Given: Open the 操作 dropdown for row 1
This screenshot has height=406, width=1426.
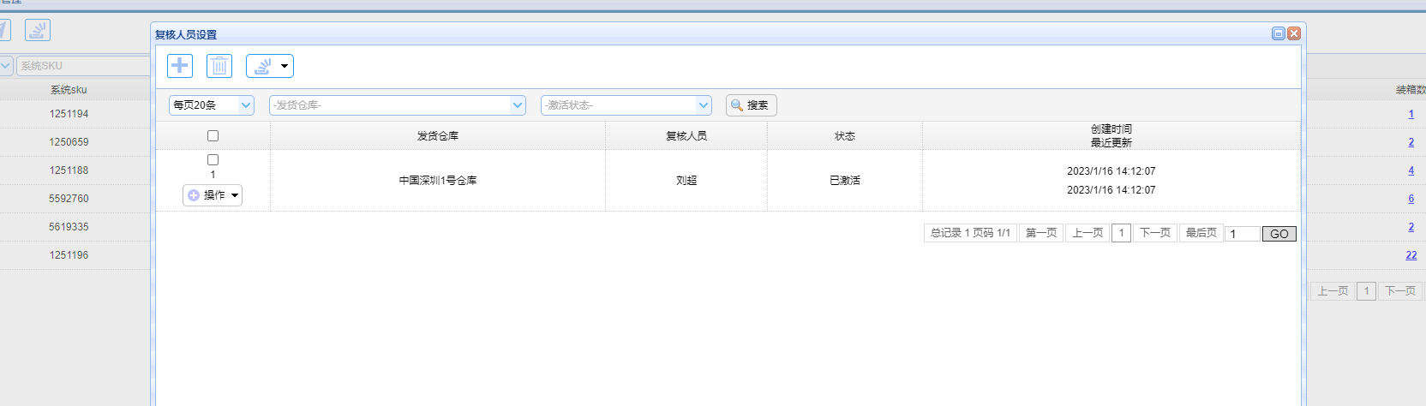Looking at the screenshot, I should pos(213,195).
